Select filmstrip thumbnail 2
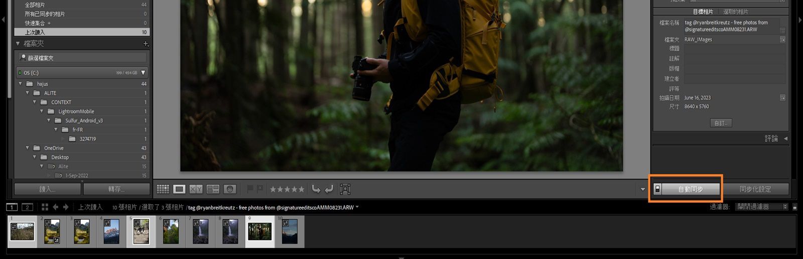Image resolution: width=803 pixels, height=259 pixels. [x=52, y=231]
